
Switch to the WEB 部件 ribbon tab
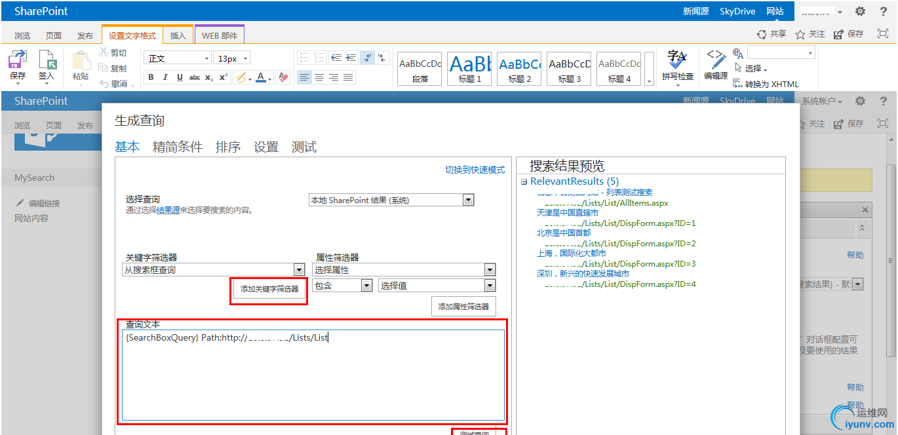coord(220,35)
